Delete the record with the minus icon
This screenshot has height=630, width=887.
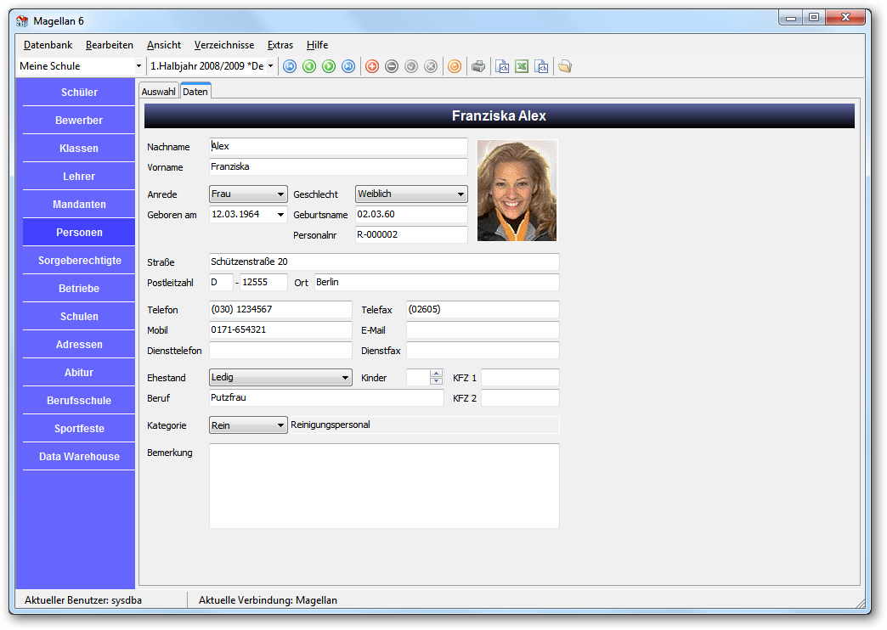point(392,67)
